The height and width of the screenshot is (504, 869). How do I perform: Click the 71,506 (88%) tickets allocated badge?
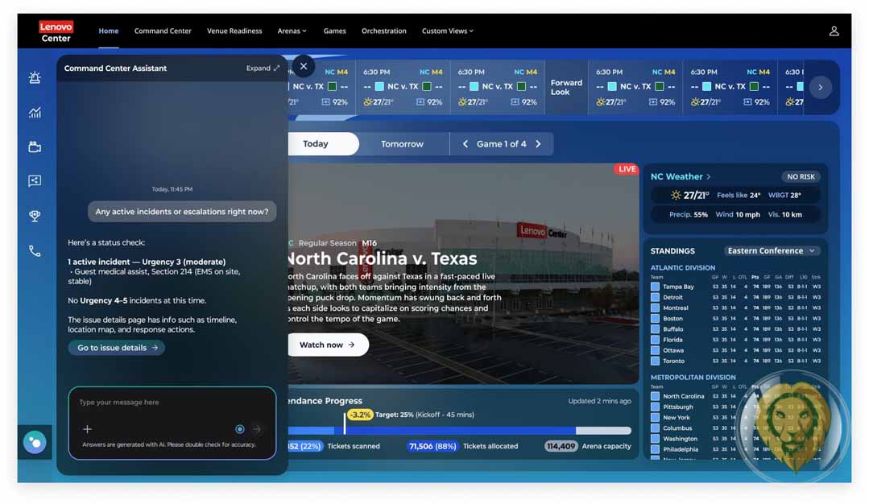[432, 446]
